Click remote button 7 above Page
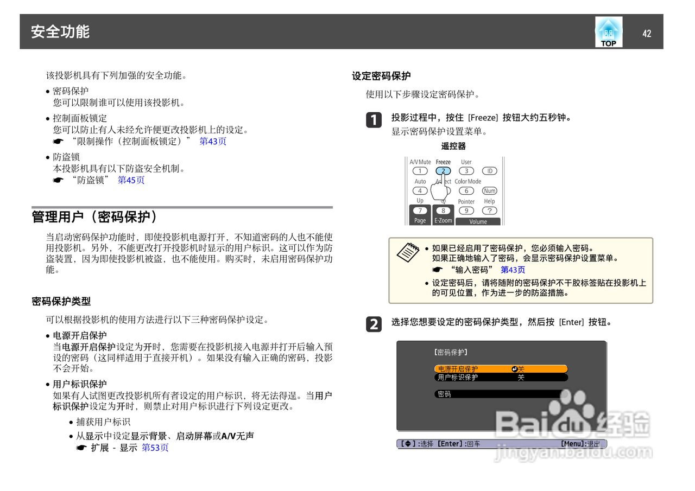The width and height of the screenshot is (695, 491). click(x=420, y=211)
